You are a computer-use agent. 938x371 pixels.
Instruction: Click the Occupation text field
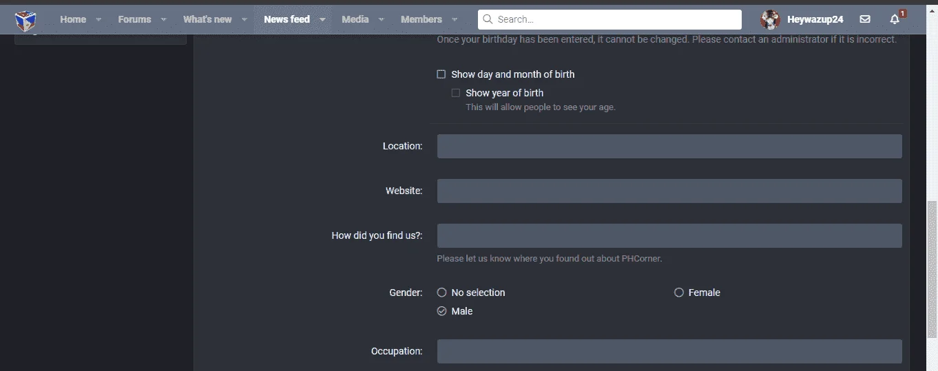click(x=669, y=351)
